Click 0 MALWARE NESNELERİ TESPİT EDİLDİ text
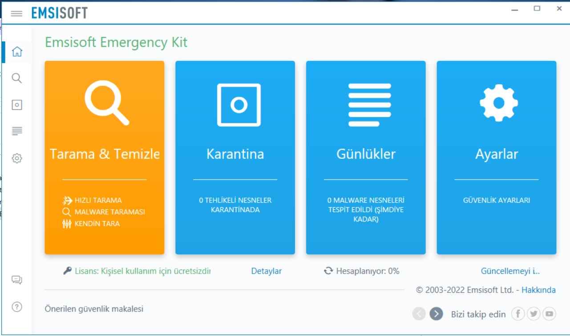Image resolution: width=570 pixels, height=336 pixels. tap(366, 210)
